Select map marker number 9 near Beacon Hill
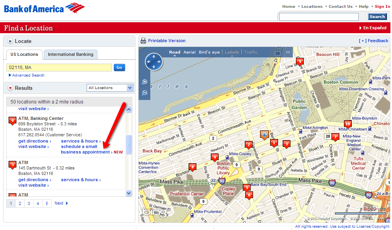This screenshot has height=230, width=392. 300,62
